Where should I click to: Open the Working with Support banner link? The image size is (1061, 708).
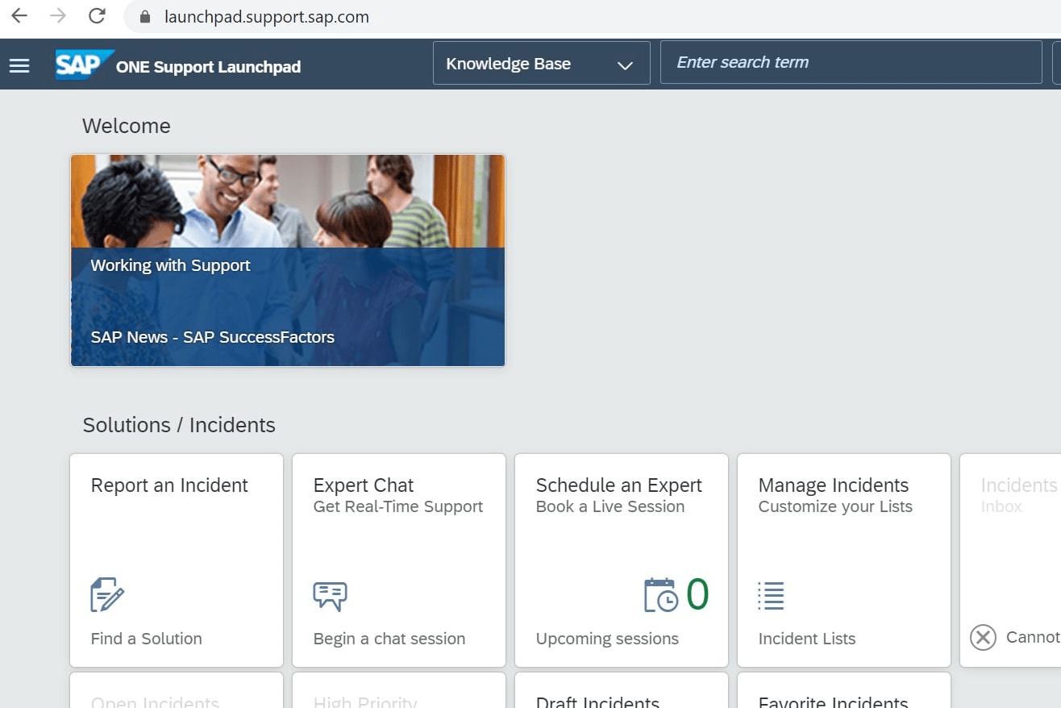pyautogui.click(x=170, y=265)
